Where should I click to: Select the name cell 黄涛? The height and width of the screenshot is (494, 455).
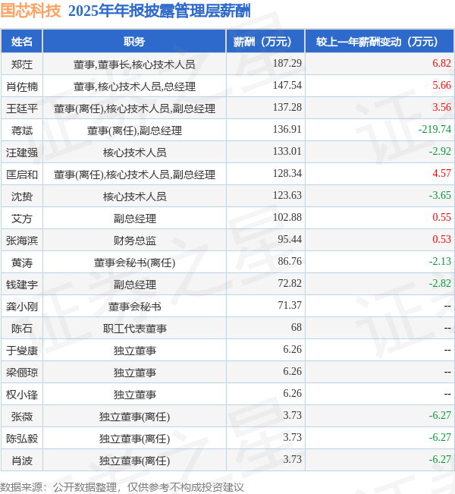(22, 263)
